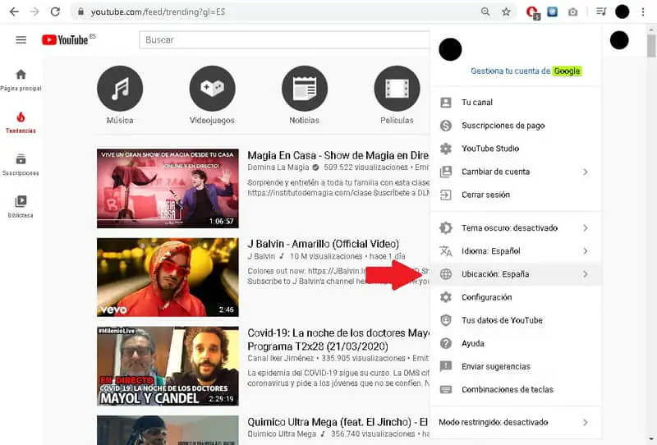
Task: Click the J Balvin - Amarillo video title
Action: pyautogui.click(x=323, y=244)
